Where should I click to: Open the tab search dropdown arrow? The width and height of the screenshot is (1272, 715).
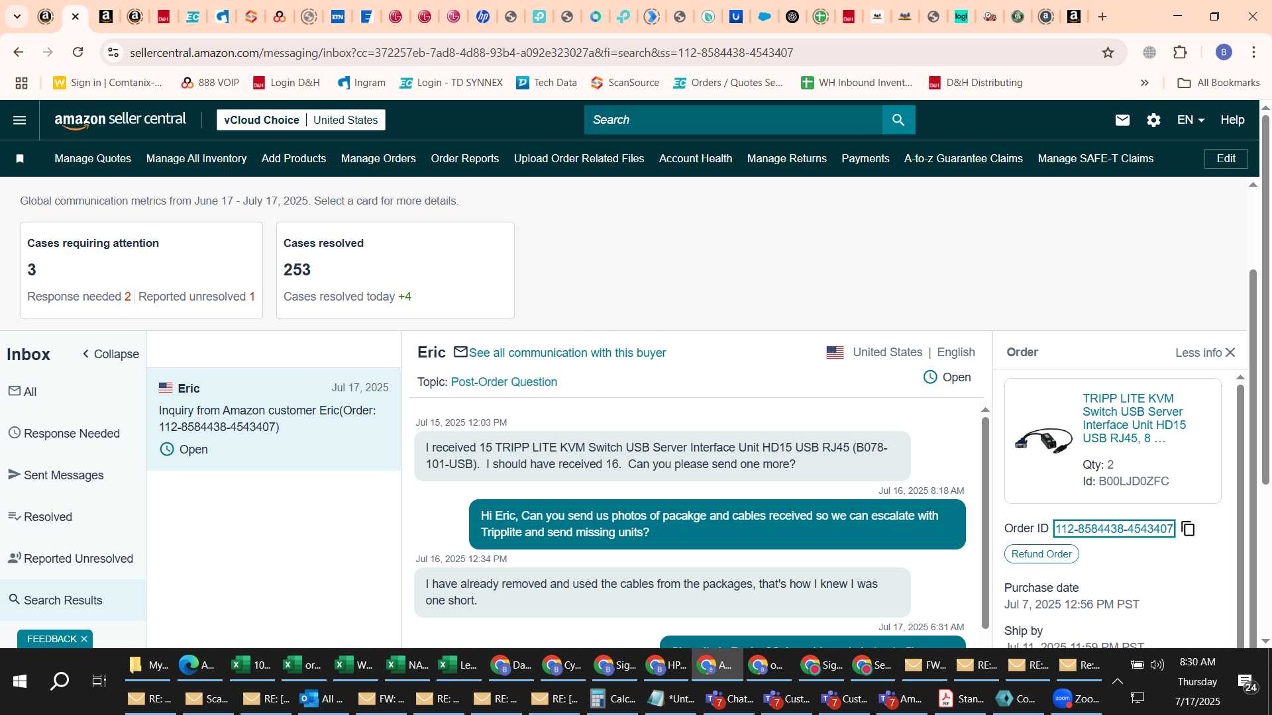(x=17, y=17)
